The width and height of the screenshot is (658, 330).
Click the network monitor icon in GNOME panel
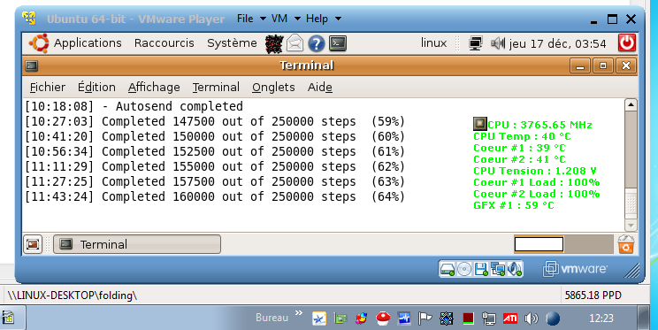pyautogui.click(x=476, y=43)
